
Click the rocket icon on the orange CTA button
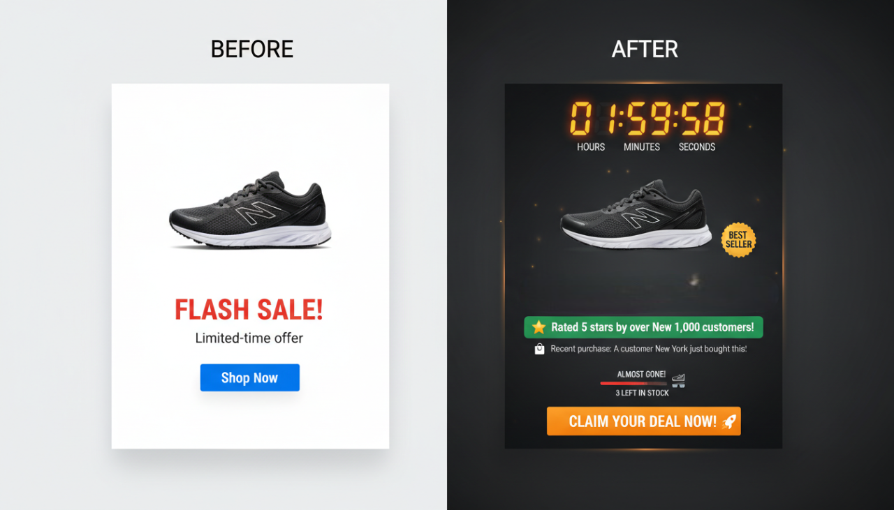(x=727, y=421)
